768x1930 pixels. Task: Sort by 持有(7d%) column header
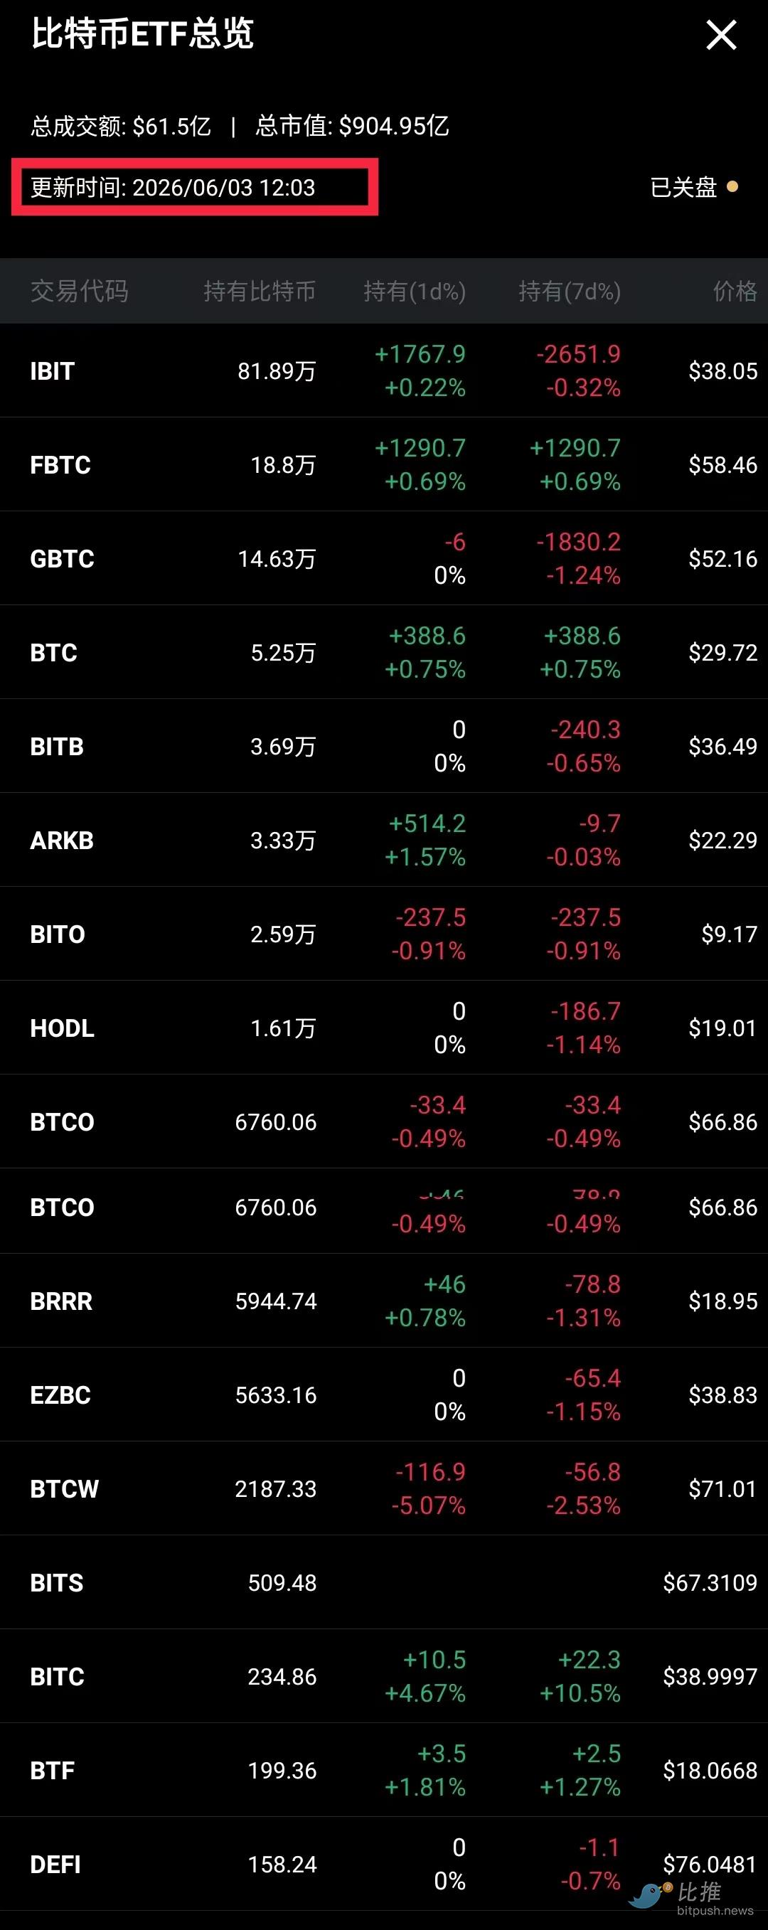(570, 291)
